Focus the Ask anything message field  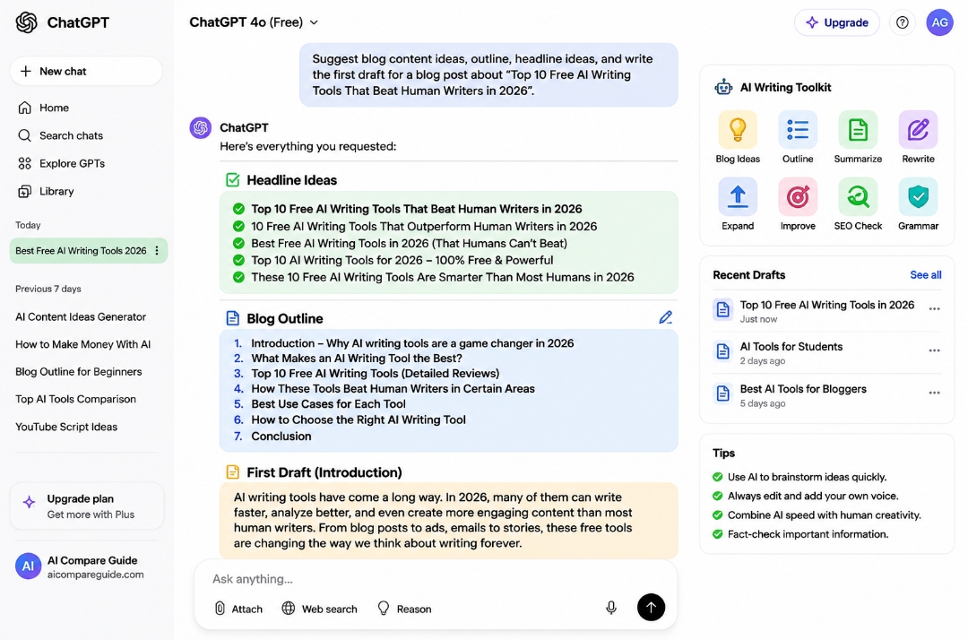tap(436, 579)
